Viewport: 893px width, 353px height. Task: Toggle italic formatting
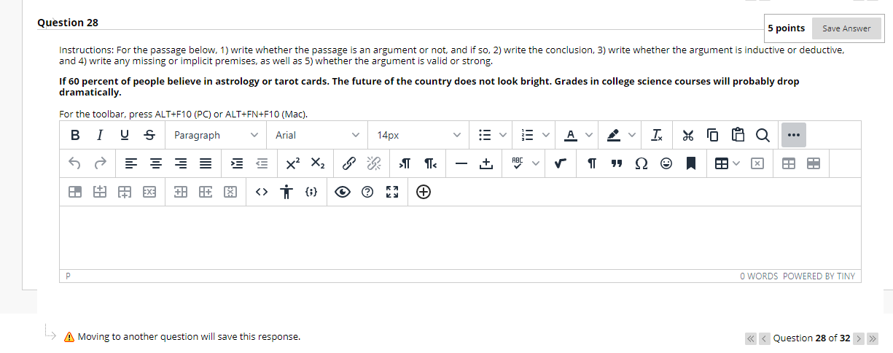click(x=100, y=135)
